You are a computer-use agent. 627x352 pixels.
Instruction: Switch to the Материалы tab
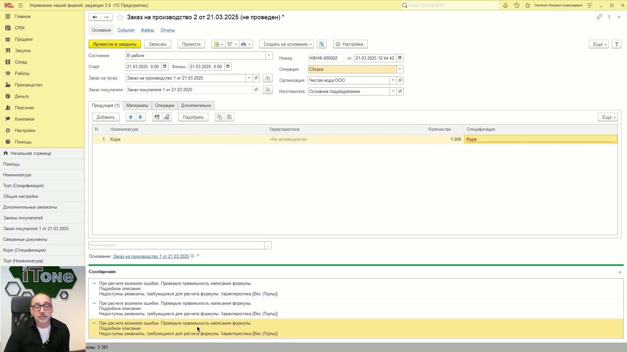[137, 105]
